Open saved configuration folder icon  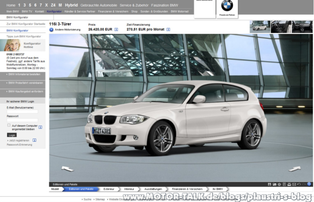(274, 184)
